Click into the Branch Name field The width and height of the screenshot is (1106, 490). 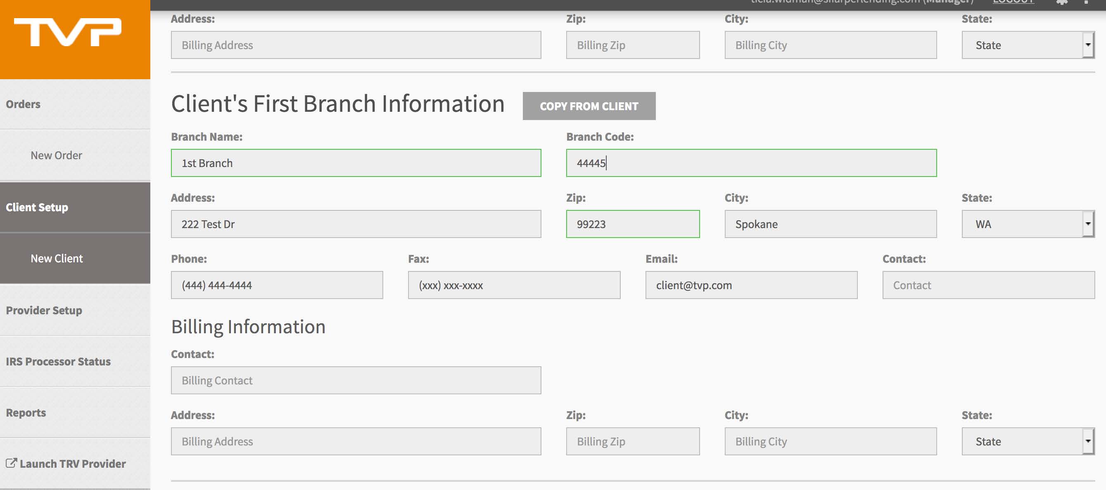356,163
